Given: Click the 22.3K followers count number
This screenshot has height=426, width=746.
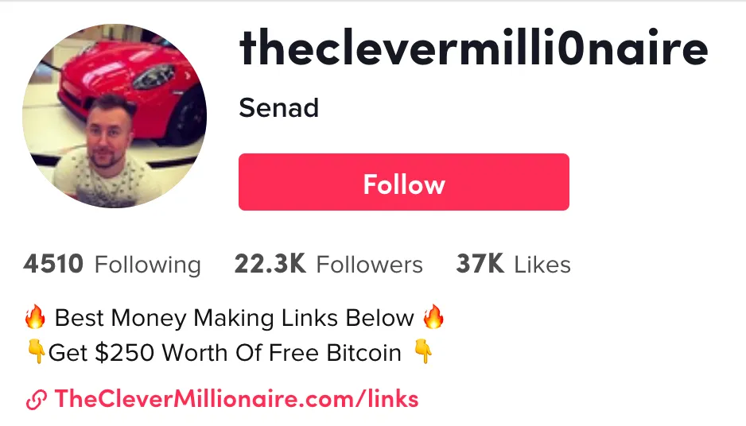Looking at the screenshot, I should [x=270, y=264].
